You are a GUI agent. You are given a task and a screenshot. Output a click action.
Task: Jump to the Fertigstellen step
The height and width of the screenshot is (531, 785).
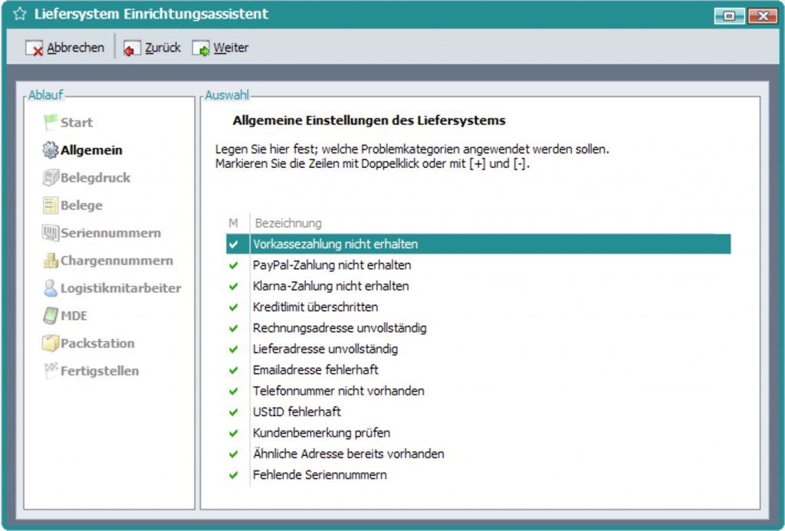tap(100, 371)
